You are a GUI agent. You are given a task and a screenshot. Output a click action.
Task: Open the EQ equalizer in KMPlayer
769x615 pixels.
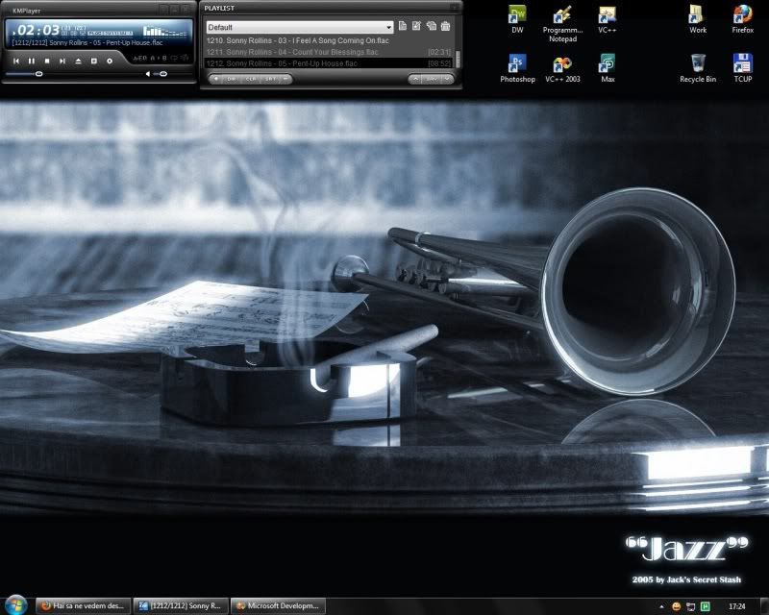point(139,59)
